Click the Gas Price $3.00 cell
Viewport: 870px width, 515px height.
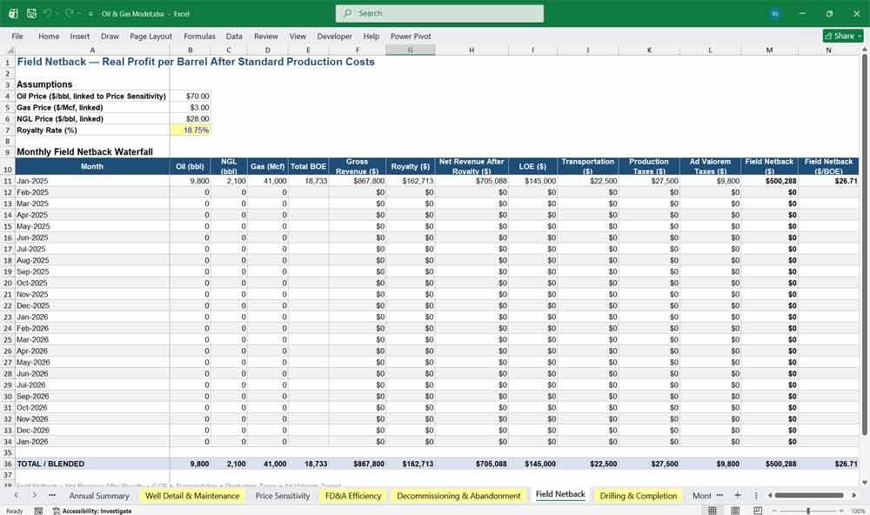tap(191, 108)
